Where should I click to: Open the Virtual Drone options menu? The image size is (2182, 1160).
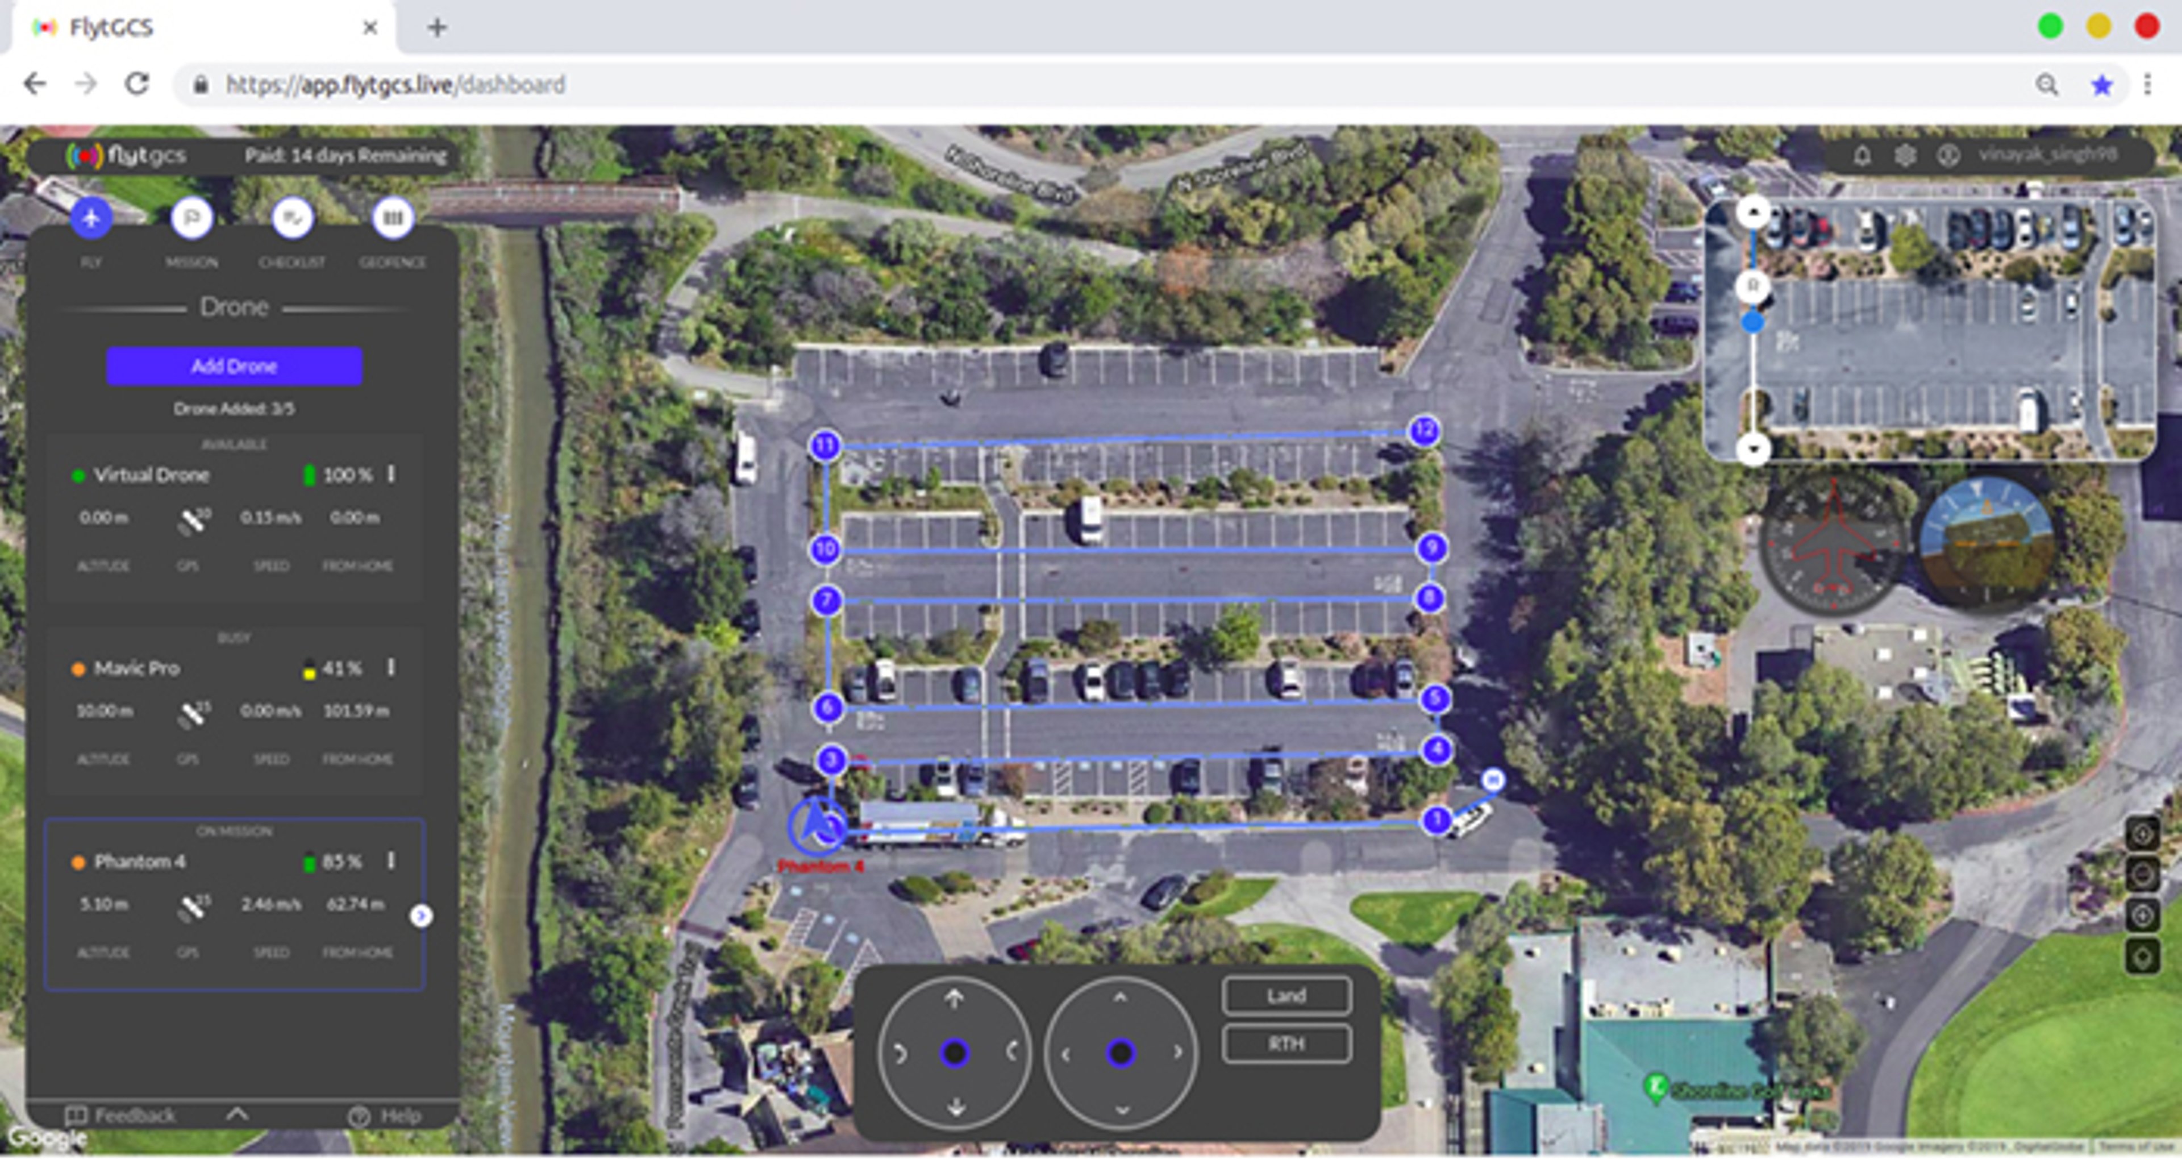pyautogui.click(x=392, y=473)
